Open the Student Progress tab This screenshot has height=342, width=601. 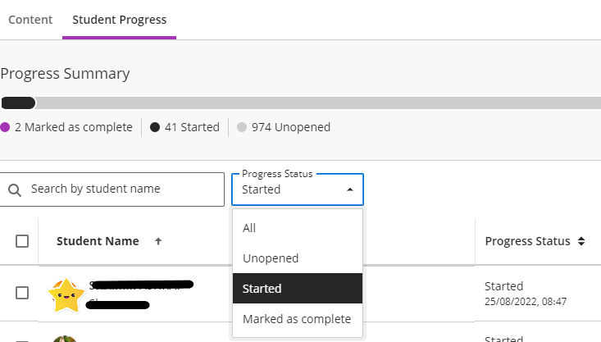coord(119,19)
